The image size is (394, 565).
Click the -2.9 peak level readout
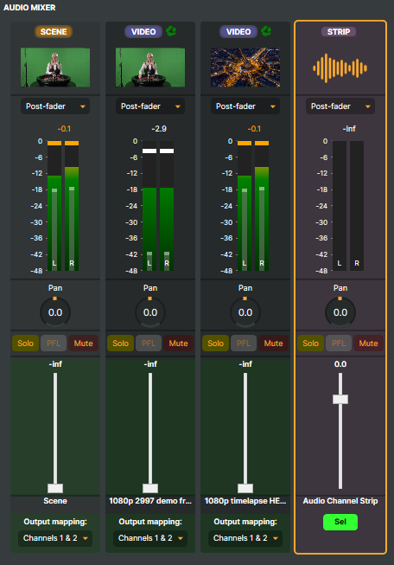point(159,129)
